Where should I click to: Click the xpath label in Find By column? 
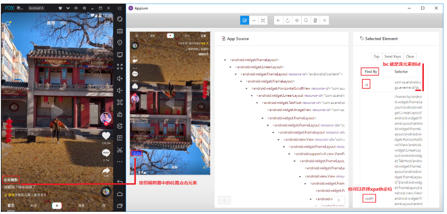pyautogui.click(x=369, y=198)
